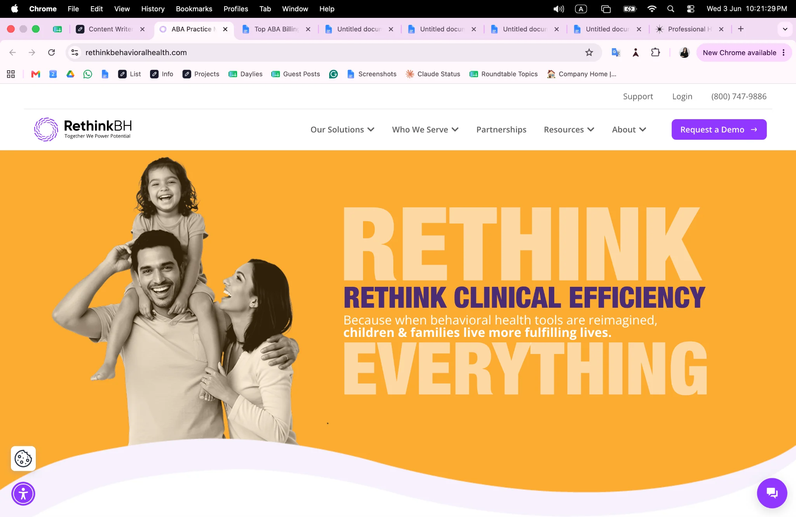Open the Chrome menu in menu bar
Image resolution: width=796 pixels, height=517 pixels.
(43, 9)
